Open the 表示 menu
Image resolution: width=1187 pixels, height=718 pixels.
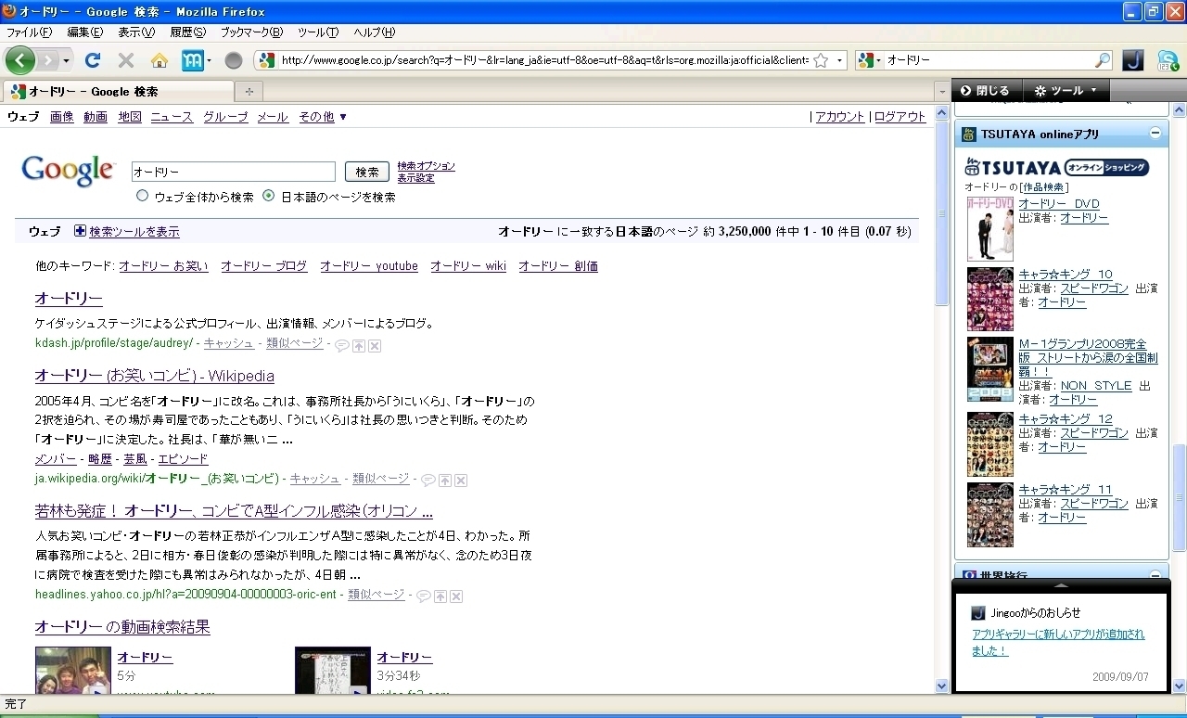136,32
